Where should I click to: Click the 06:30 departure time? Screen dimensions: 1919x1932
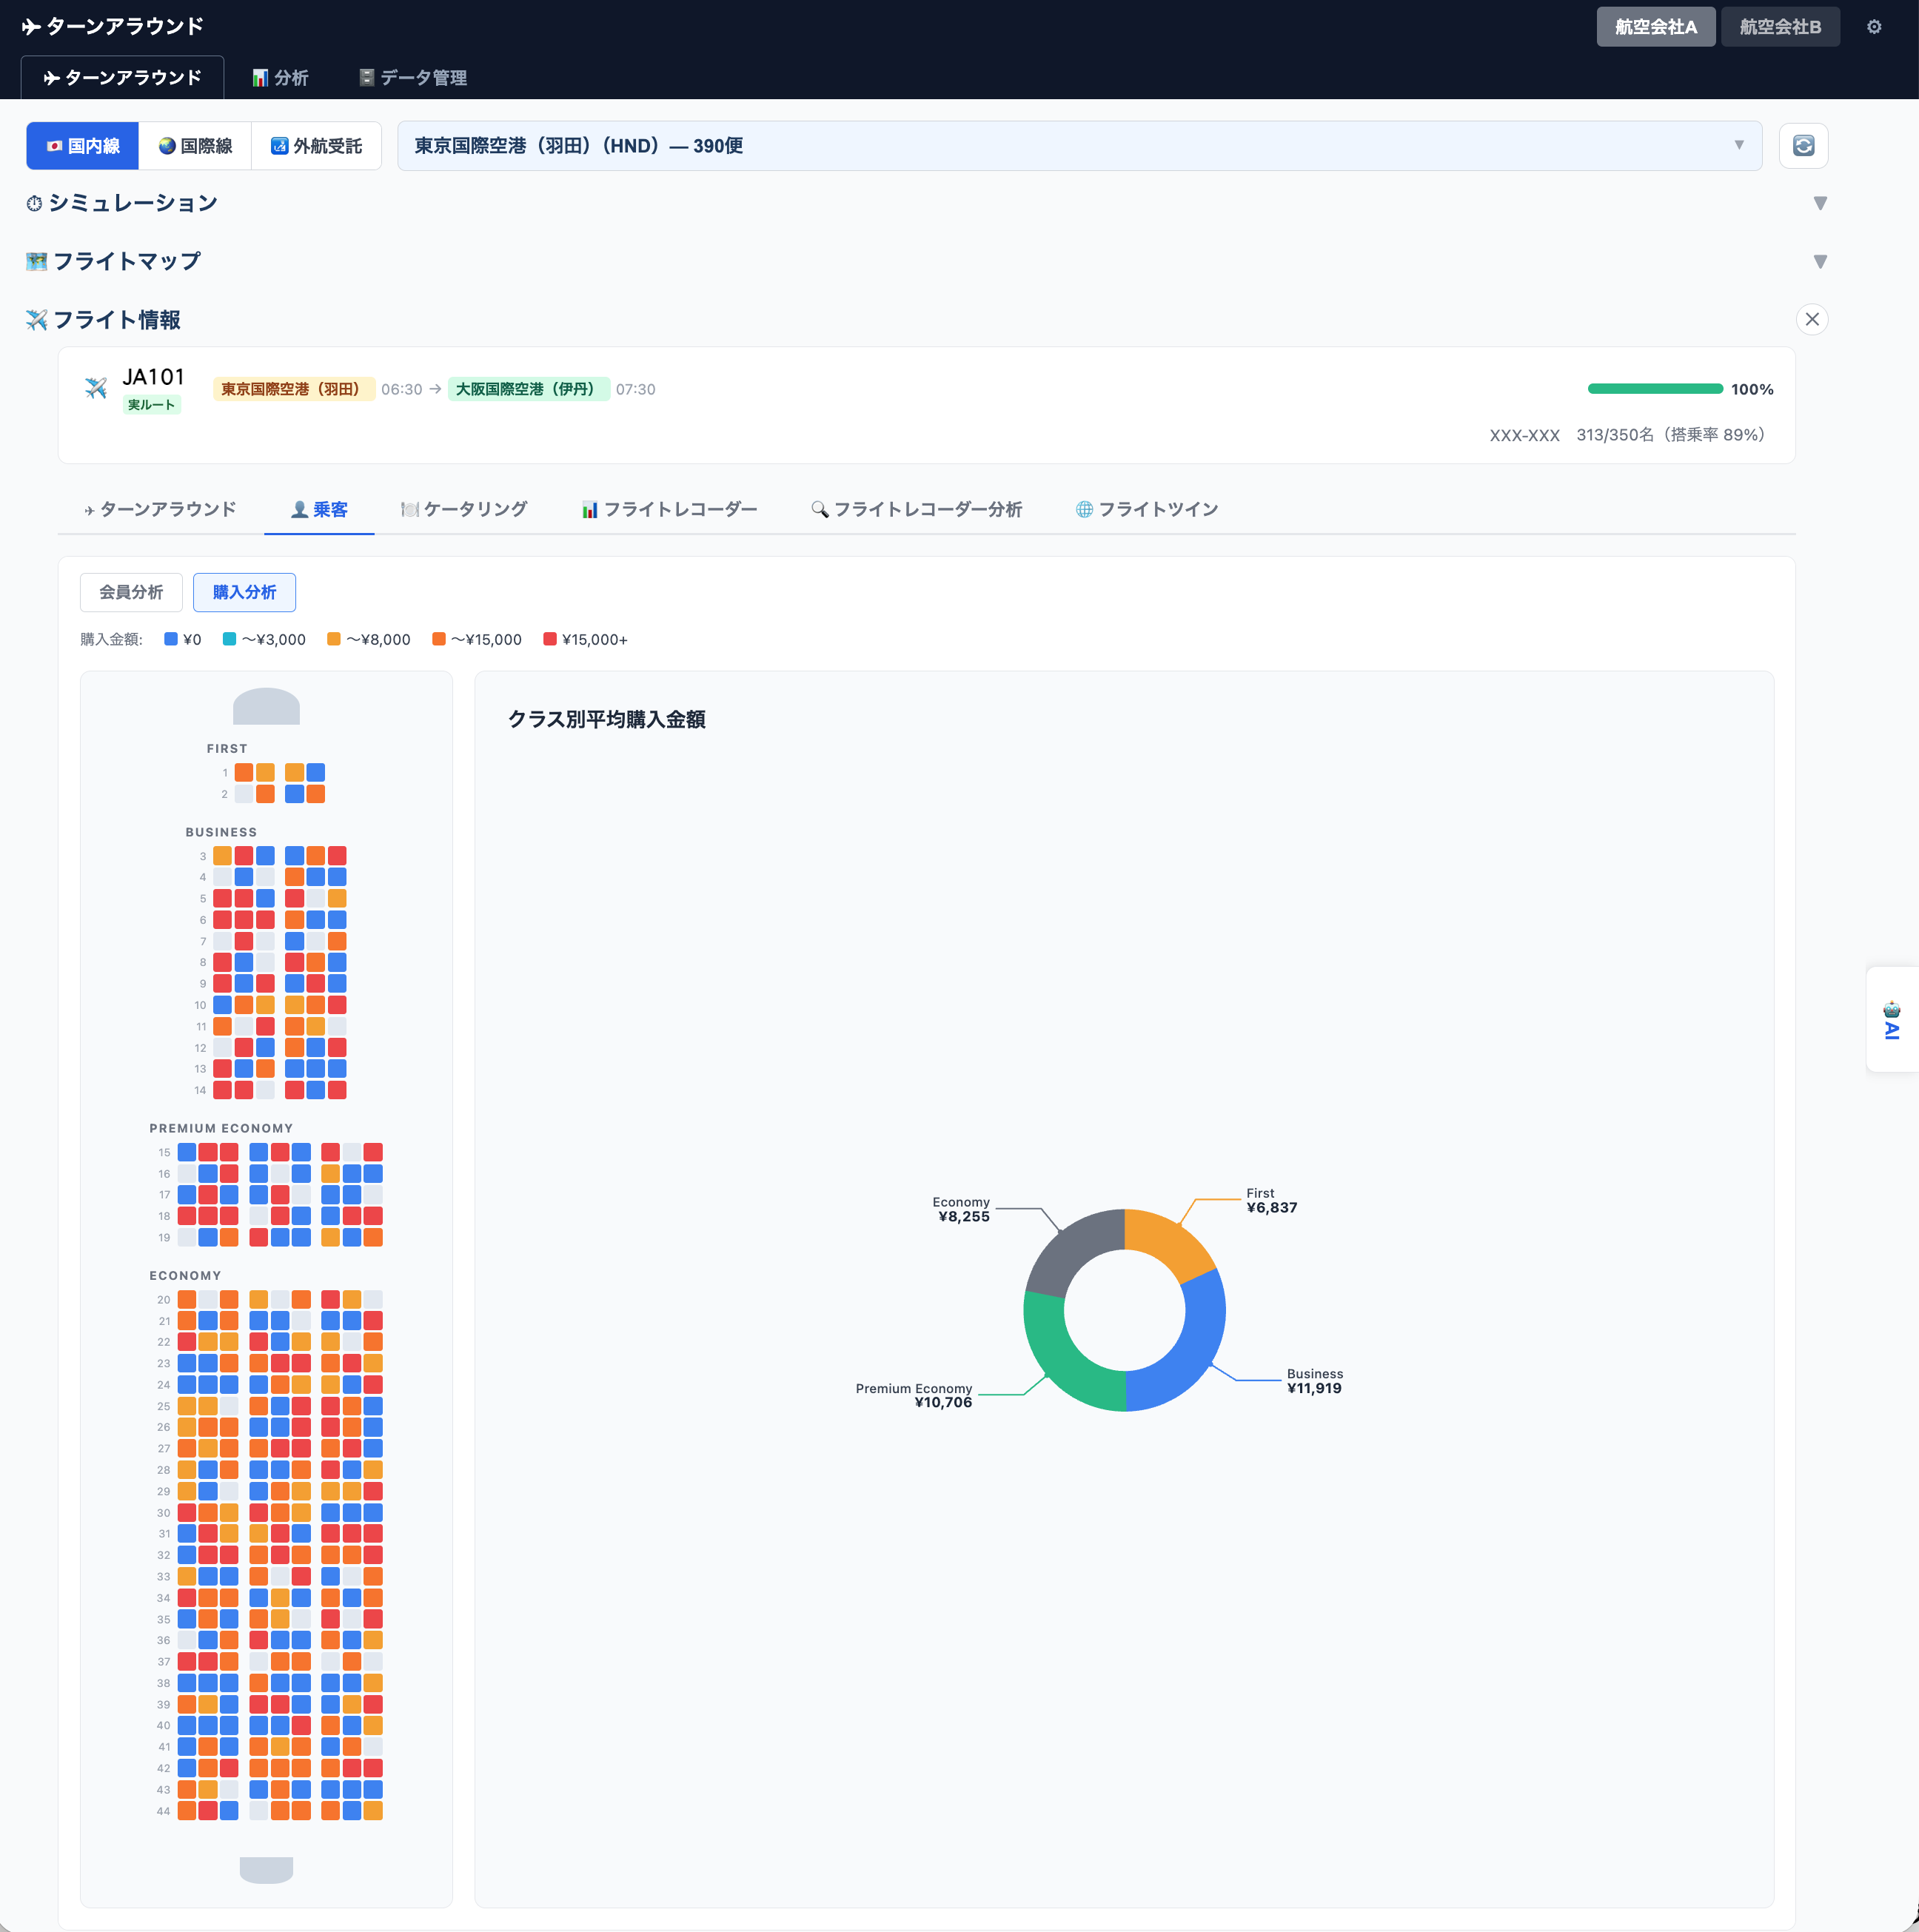[x=401, y=389]
